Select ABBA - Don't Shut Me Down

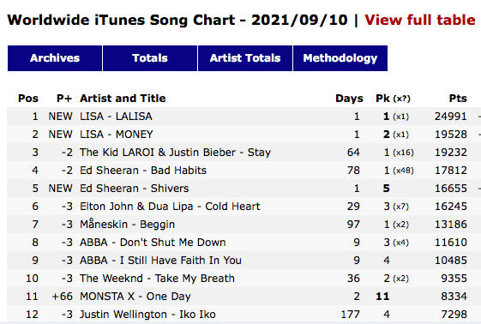pos(153,243)
